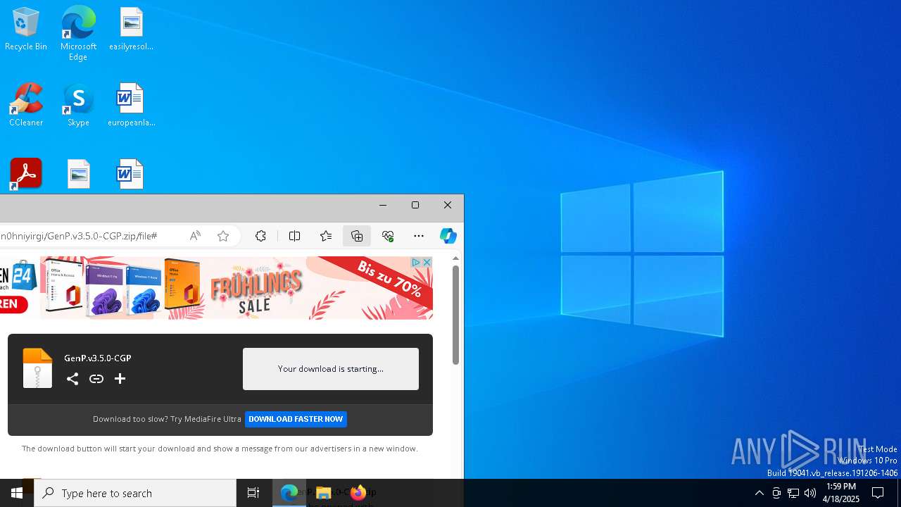This screenshot has width=901, height=507.
Task: Open Browser essentials heart icon
Action: pos(388,236)
